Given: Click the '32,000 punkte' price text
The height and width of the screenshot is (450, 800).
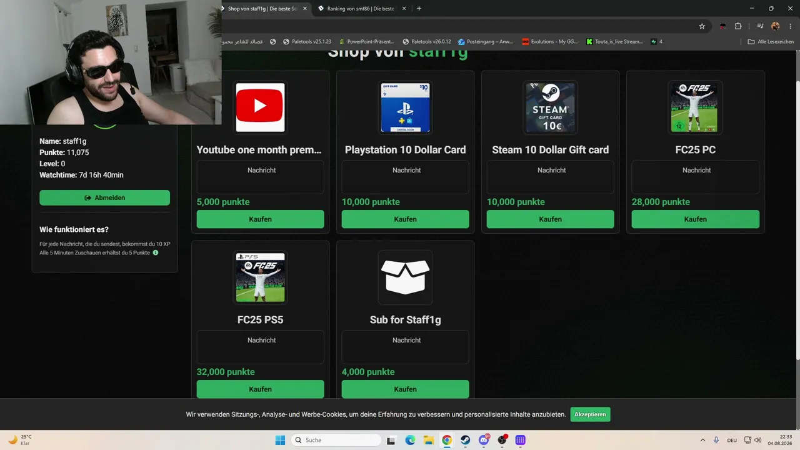Looking at the screenshot, I should [x=226, y=372].
